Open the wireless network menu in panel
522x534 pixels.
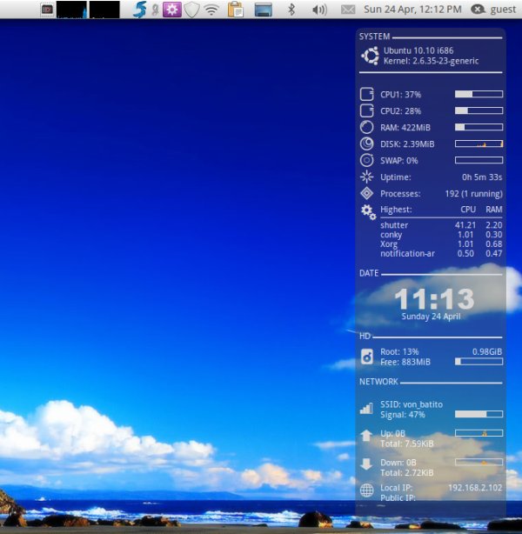click(x=211, y=10)
